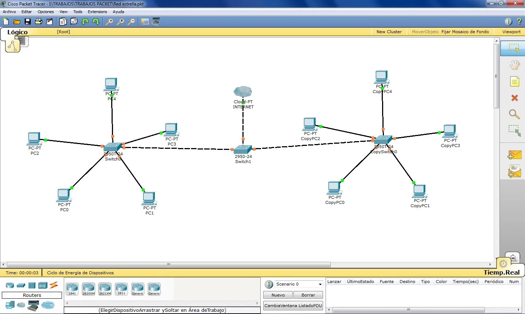Screen dimensions: 525x314
Task: Switch to the physical workspace tab behind Lógico
Action: (24, 41)
